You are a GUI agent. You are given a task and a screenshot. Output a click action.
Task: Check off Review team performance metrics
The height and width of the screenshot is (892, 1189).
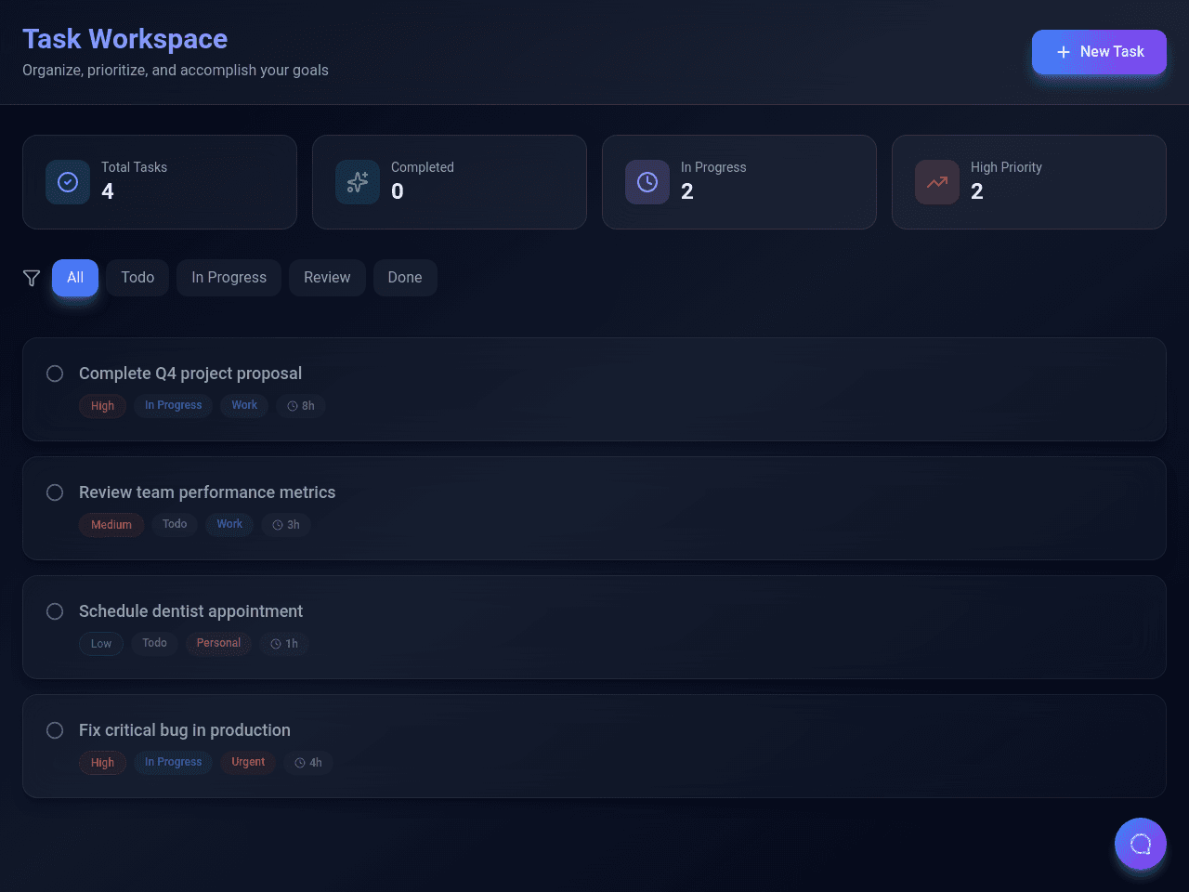pyautogui.click(x=55, y=492)
